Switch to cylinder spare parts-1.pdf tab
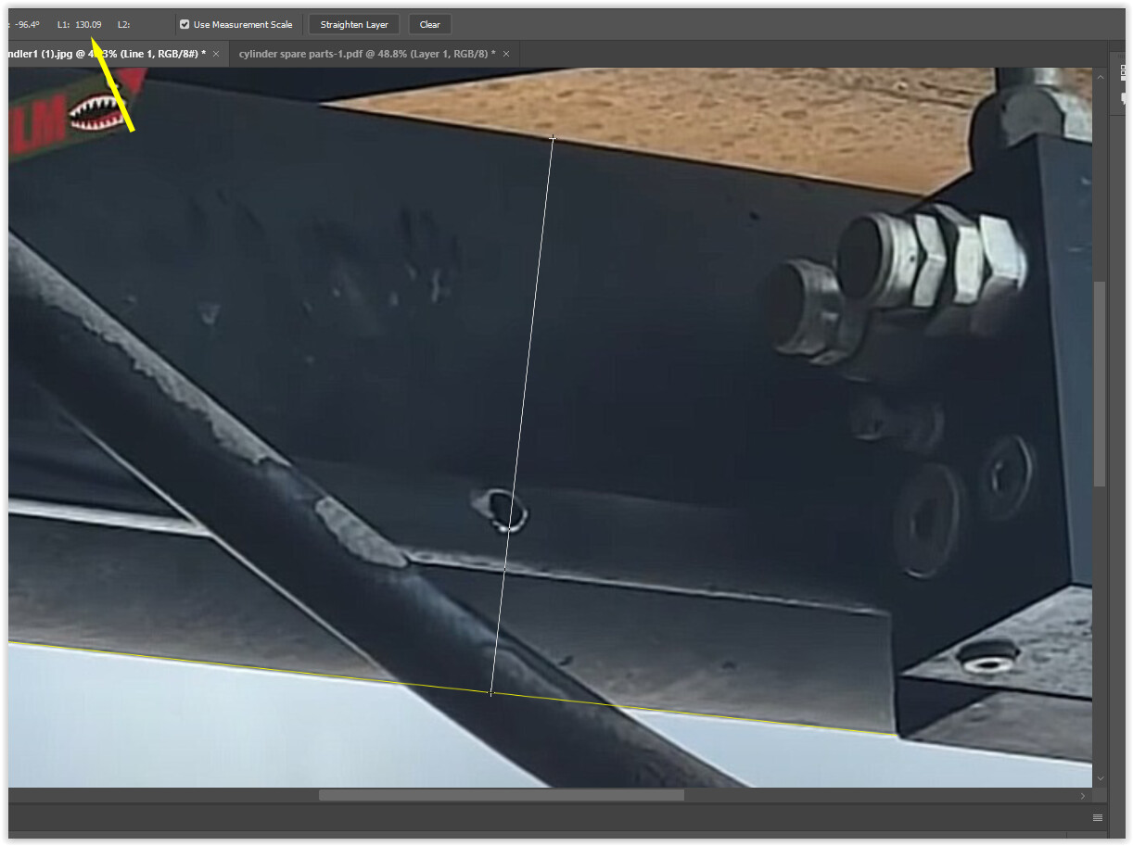The image size is (1133, 846). coord(366,55)
